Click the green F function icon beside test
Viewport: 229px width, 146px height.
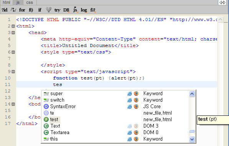pos(46,120)
